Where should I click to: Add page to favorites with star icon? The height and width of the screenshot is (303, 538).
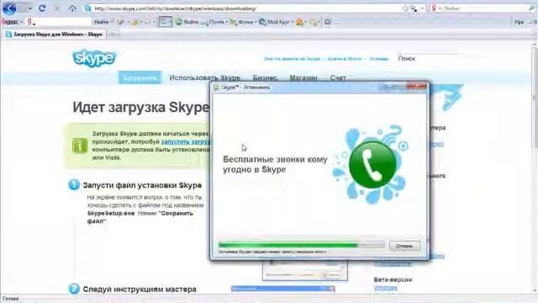[x=405, y=8]
